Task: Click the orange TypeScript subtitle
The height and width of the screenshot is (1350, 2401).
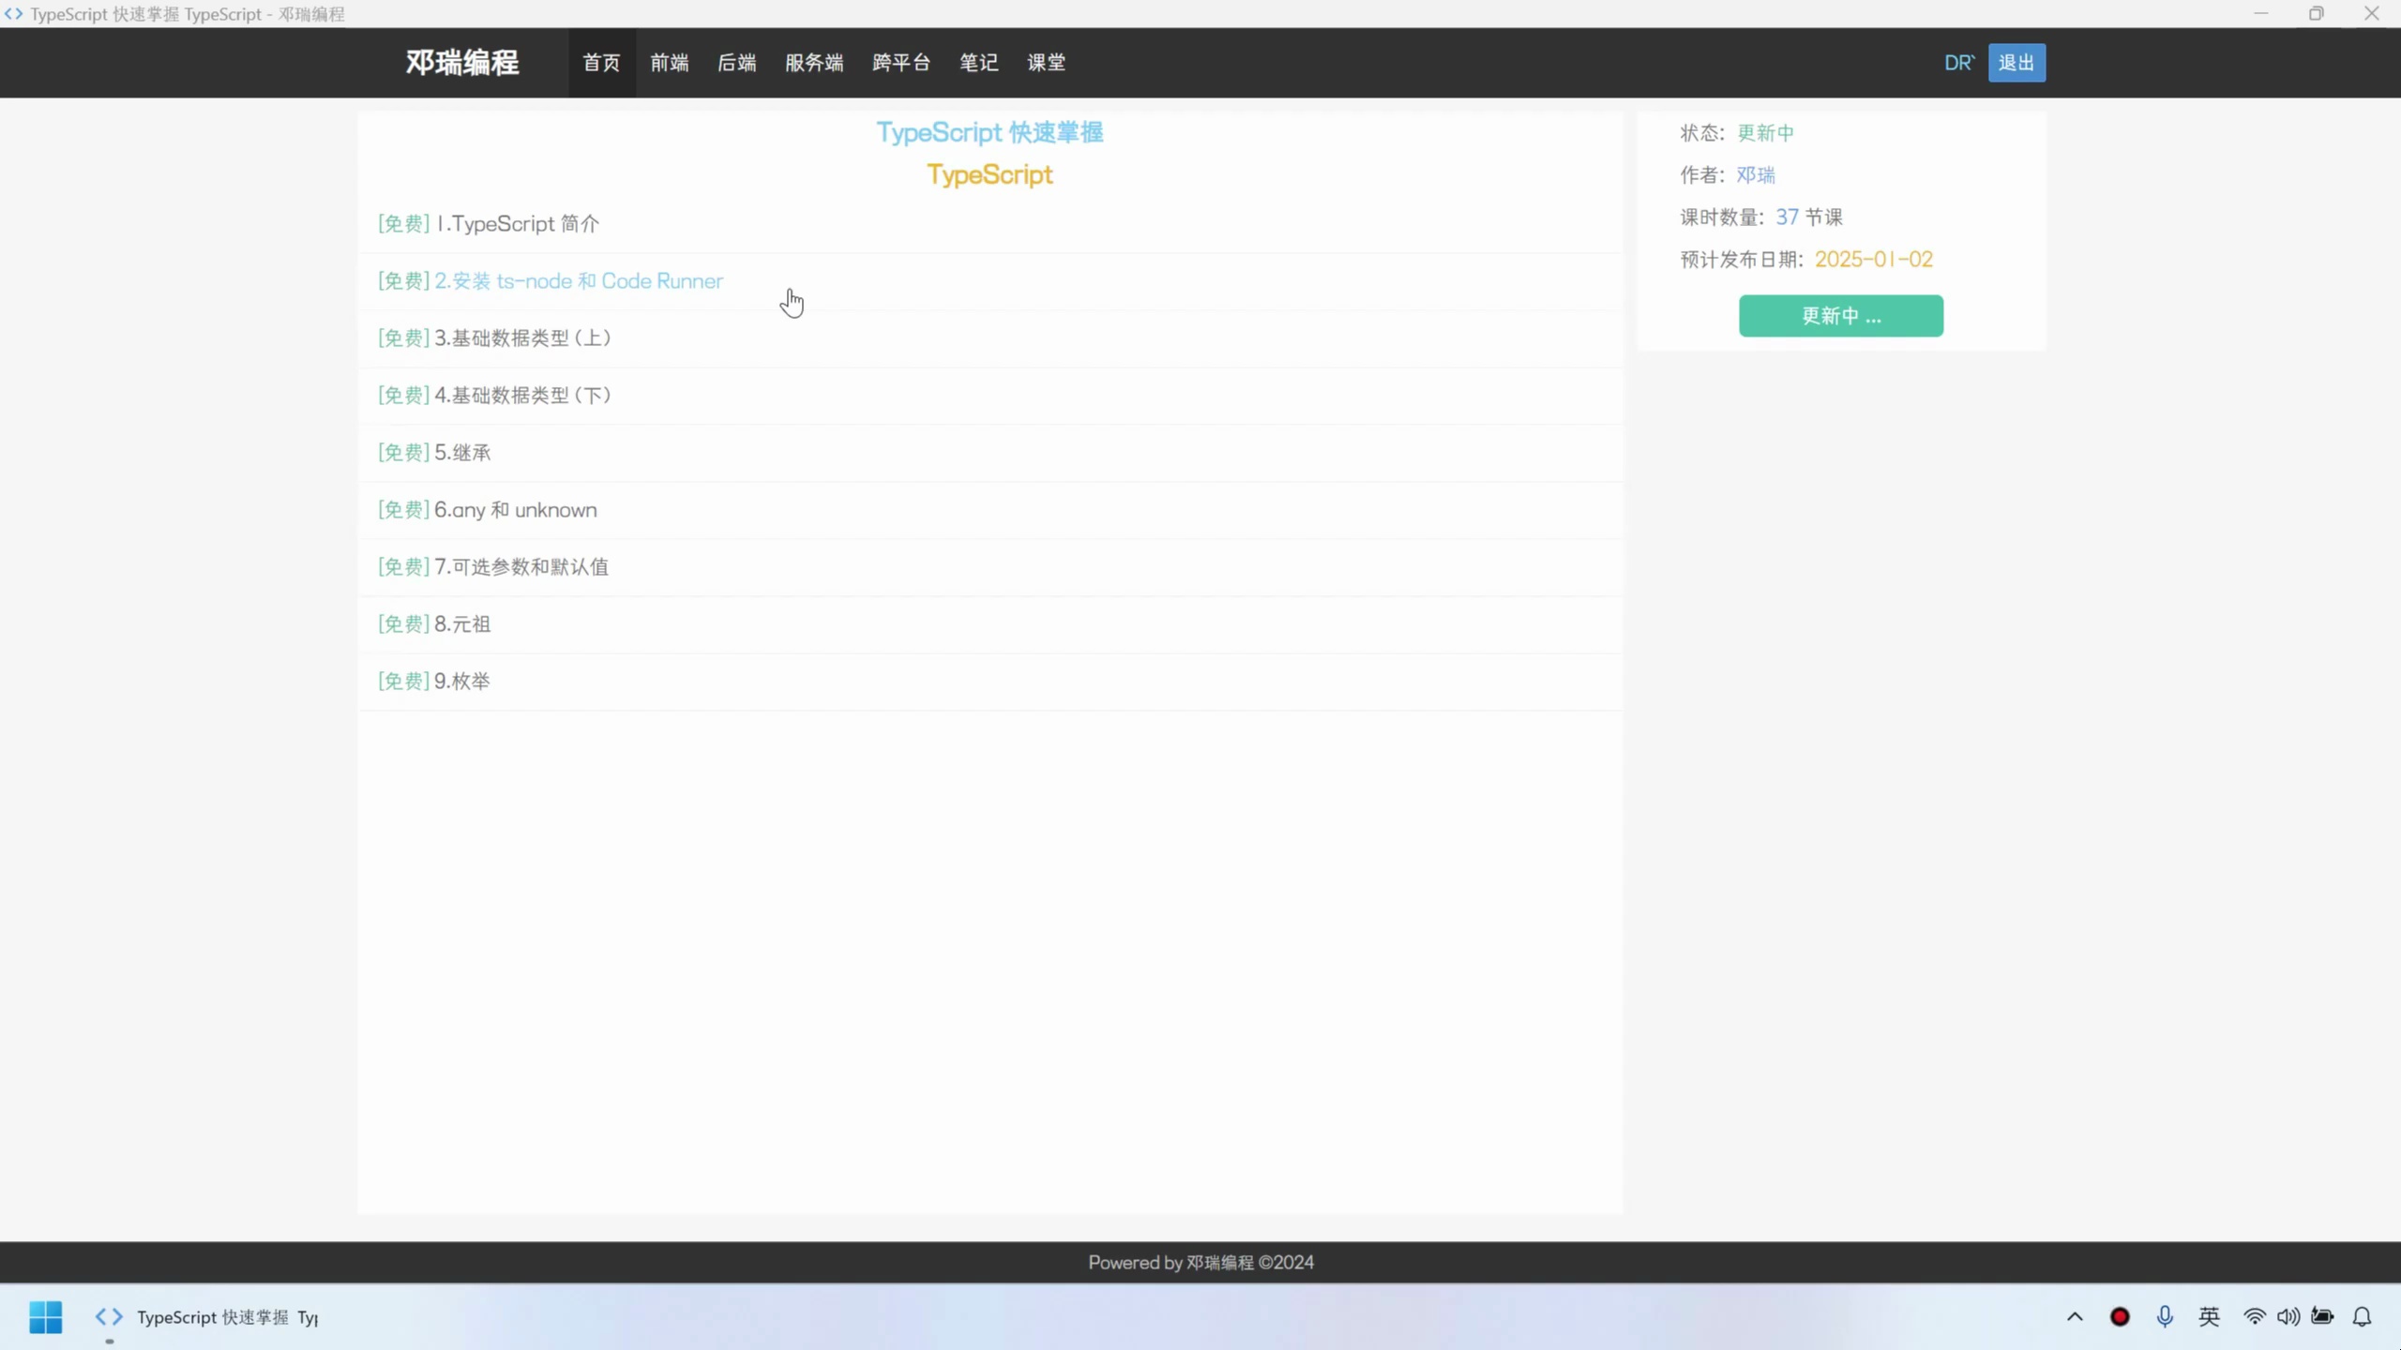Action: pos(989,175)
